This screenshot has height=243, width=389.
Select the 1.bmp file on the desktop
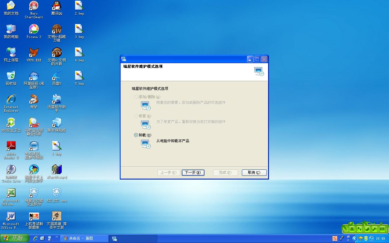[57, 149]
